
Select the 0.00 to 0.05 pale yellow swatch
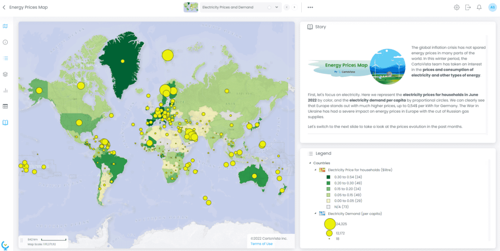pyautogui.click(x=328, y=201)
